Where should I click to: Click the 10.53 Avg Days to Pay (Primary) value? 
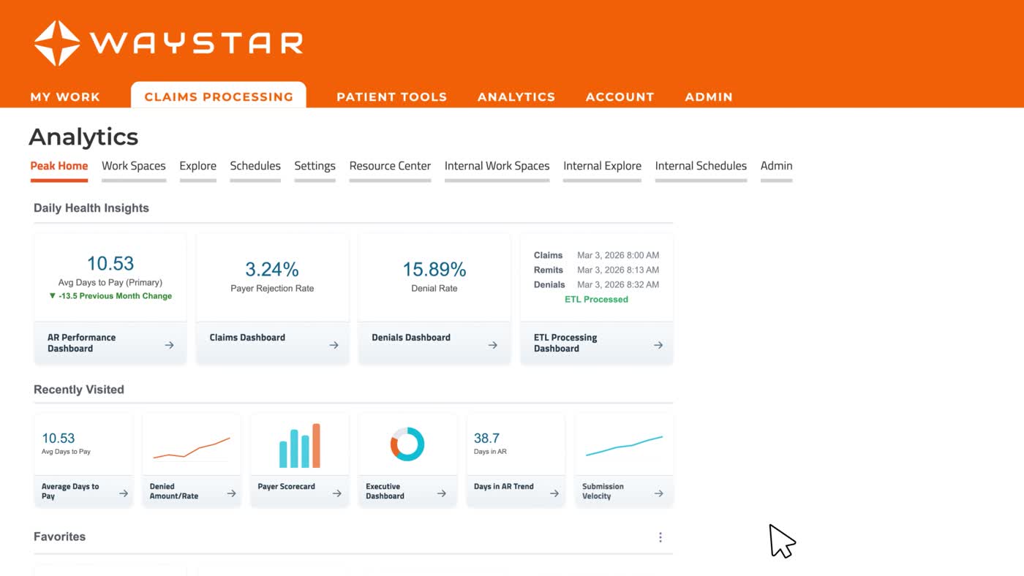[110, 263]
